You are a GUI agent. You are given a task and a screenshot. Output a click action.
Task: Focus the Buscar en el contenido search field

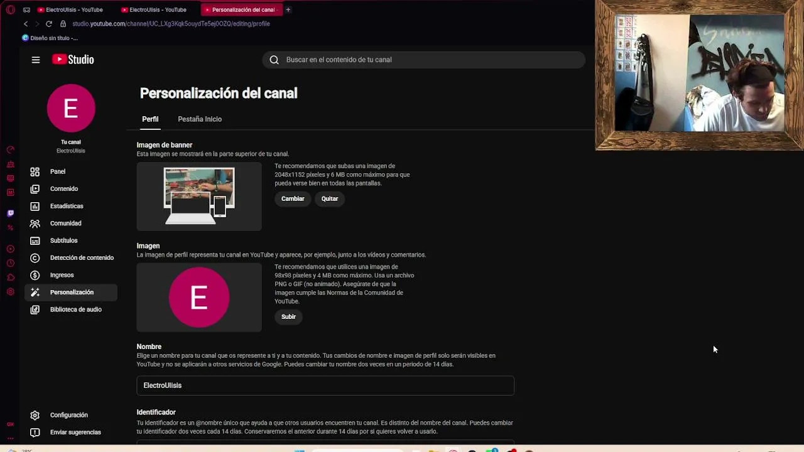pyautogui.click(x=424, y=60)
